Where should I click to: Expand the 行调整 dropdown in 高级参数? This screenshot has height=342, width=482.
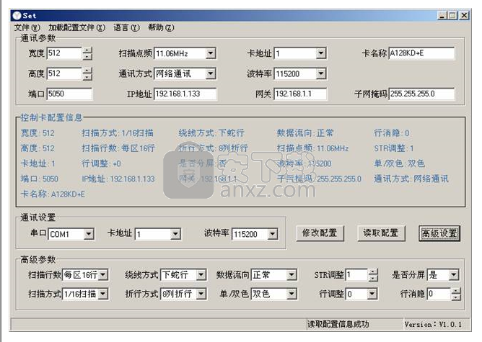click(x=372, y=294)
